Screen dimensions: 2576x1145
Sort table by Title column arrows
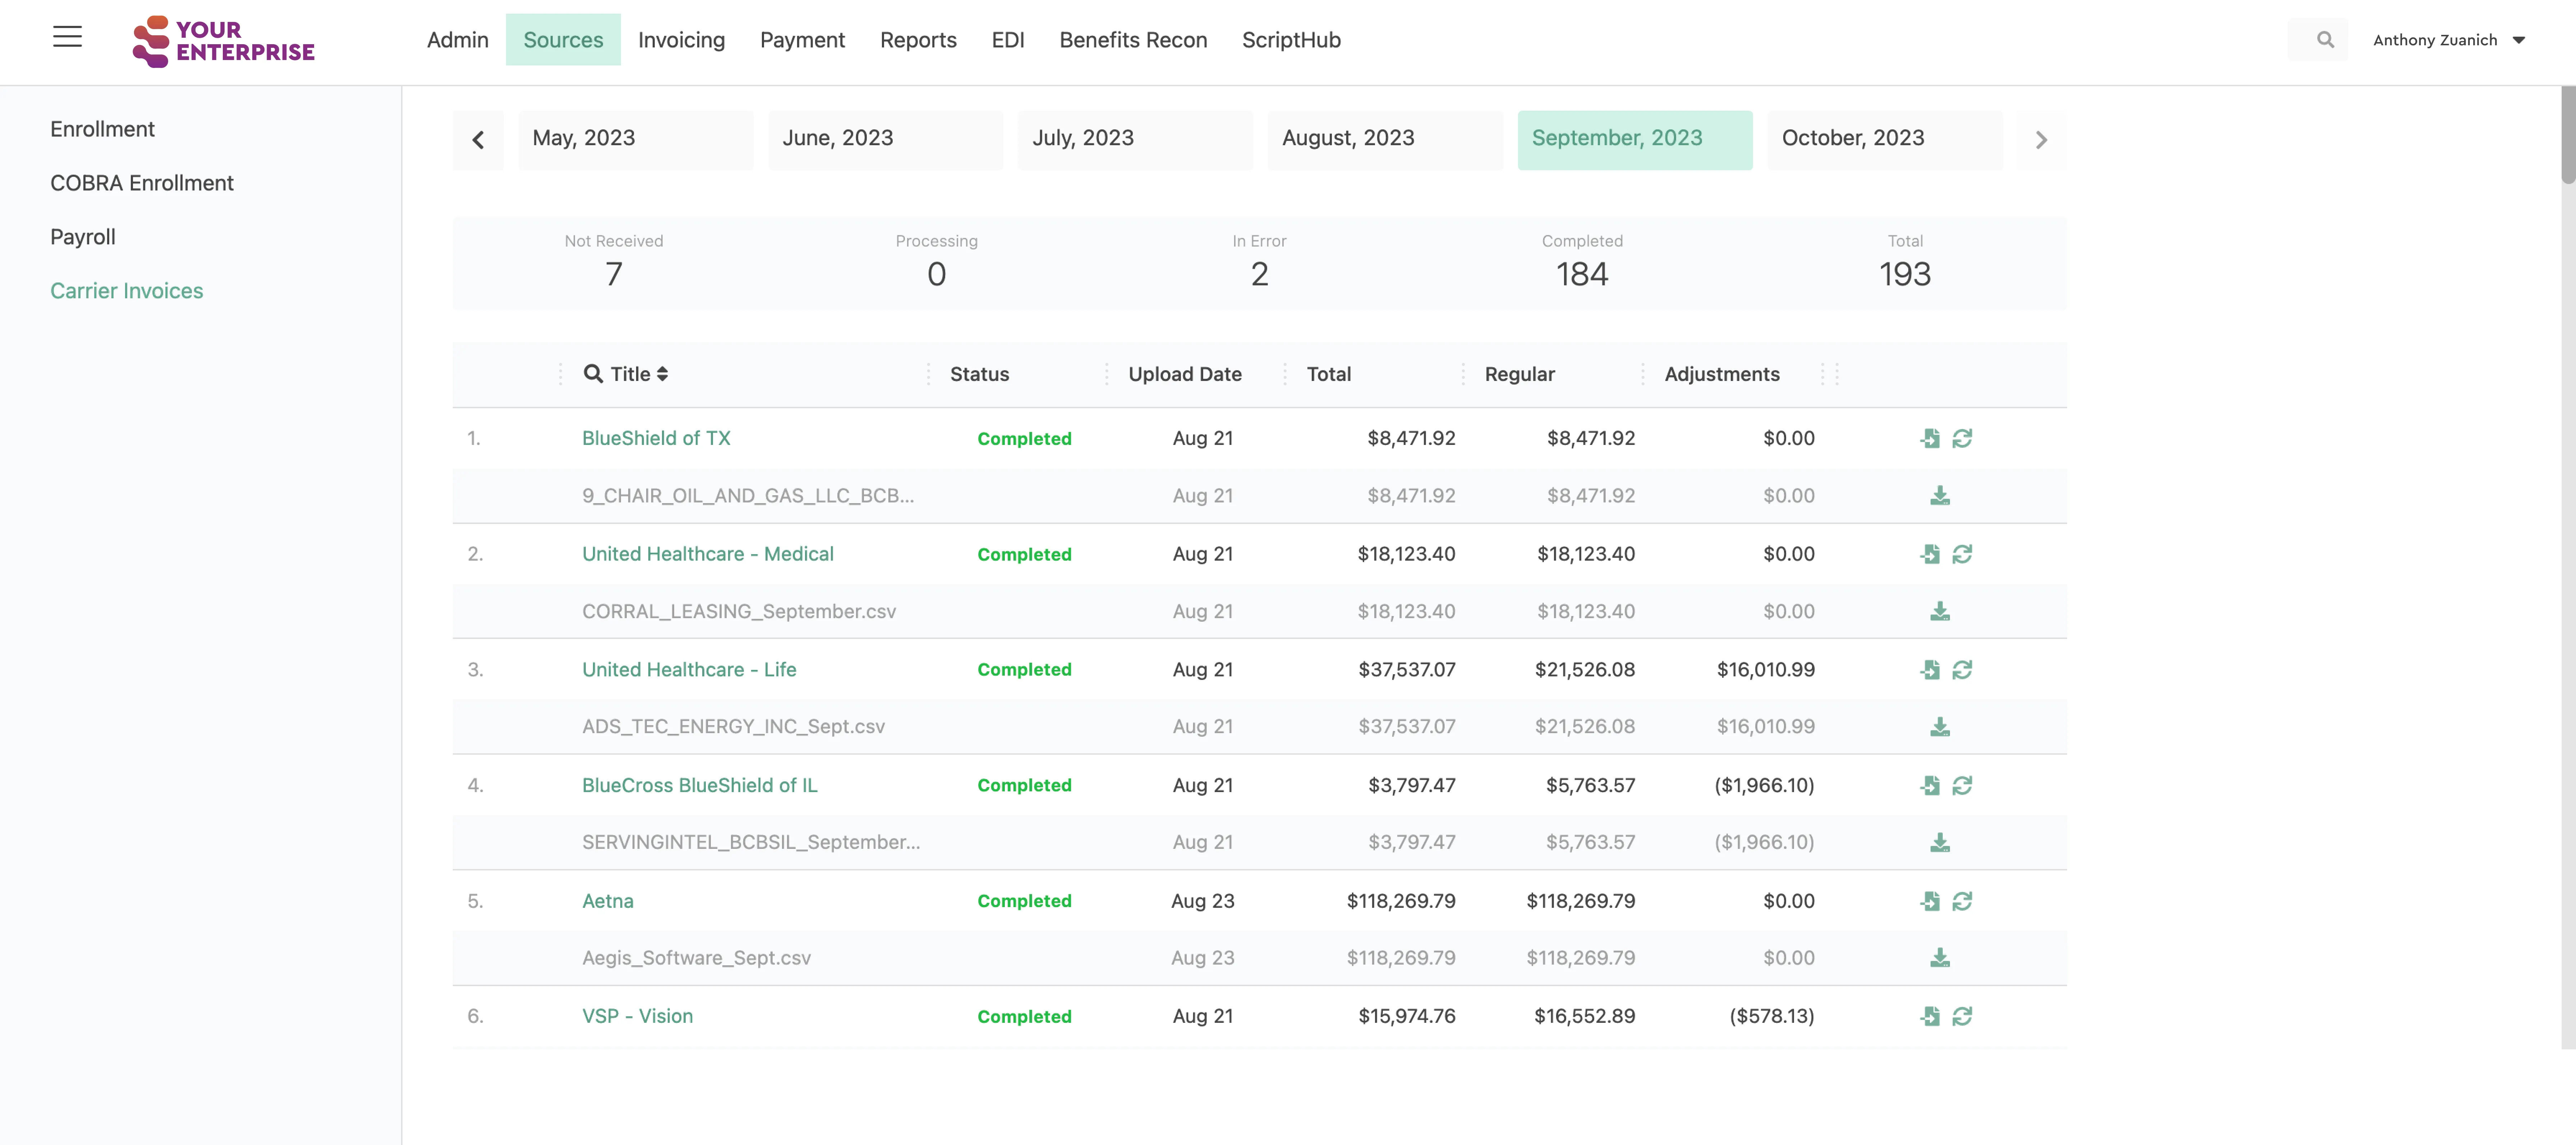click(x=662, y=374)
